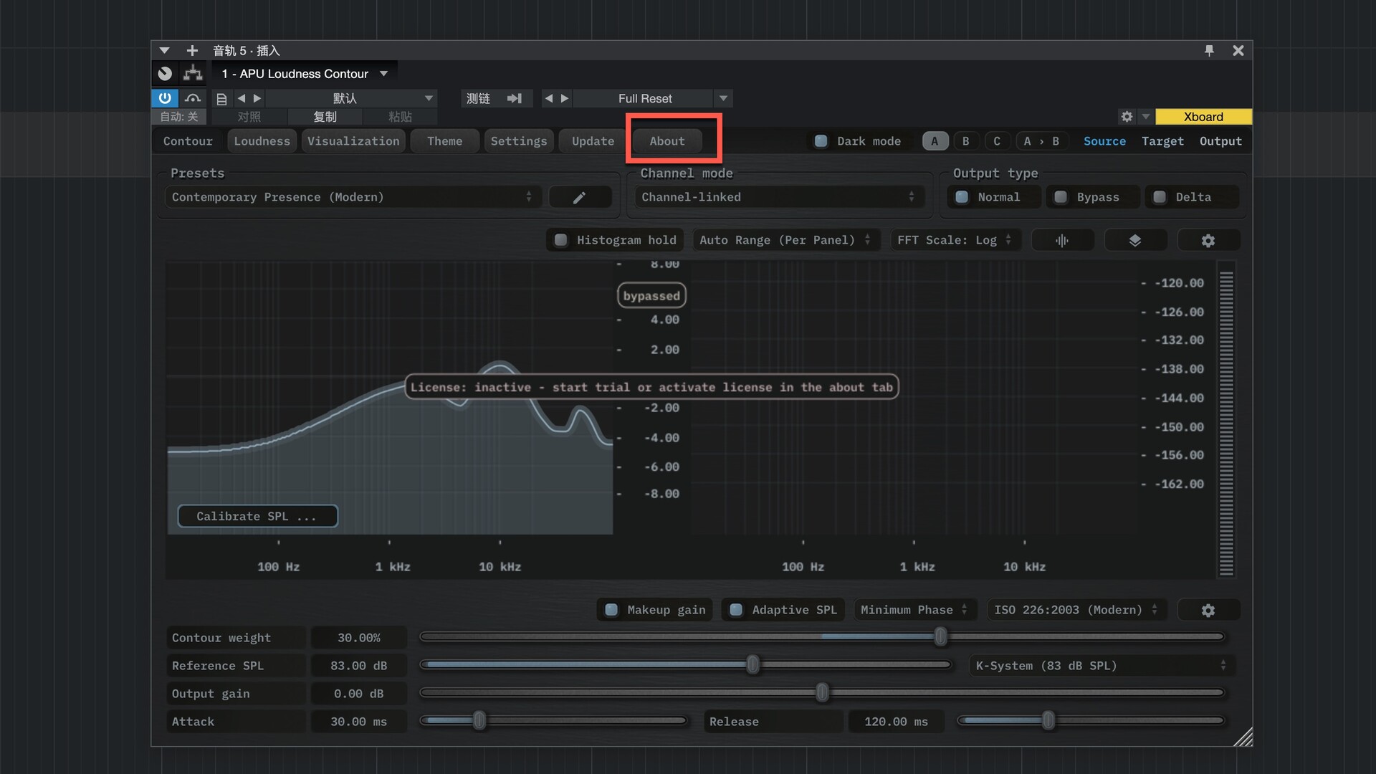Expand the Channel-linked mode dropdown

pos(777,197)
